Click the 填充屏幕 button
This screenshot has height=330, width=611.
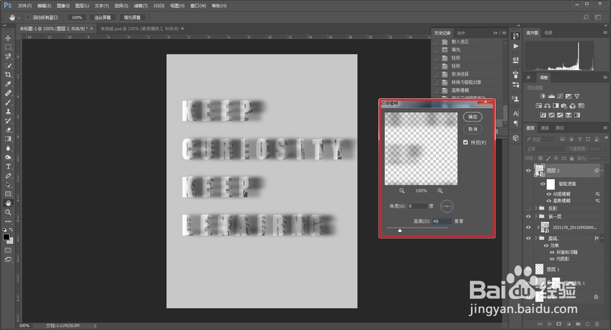(x=132, y=18)
